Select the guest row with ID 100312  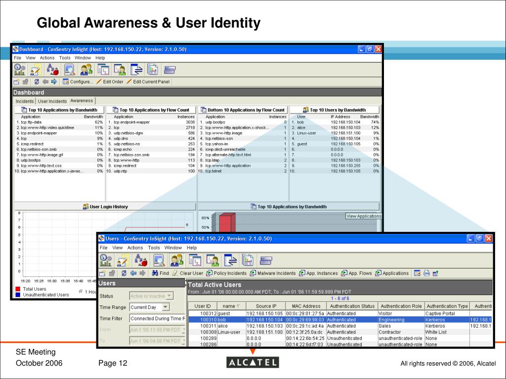(340, 313)
